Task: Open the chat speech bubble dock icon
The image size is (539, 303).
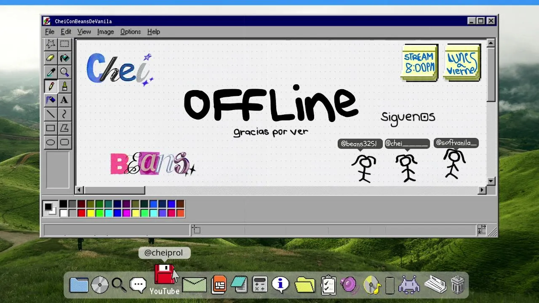Action: (138, 285)
